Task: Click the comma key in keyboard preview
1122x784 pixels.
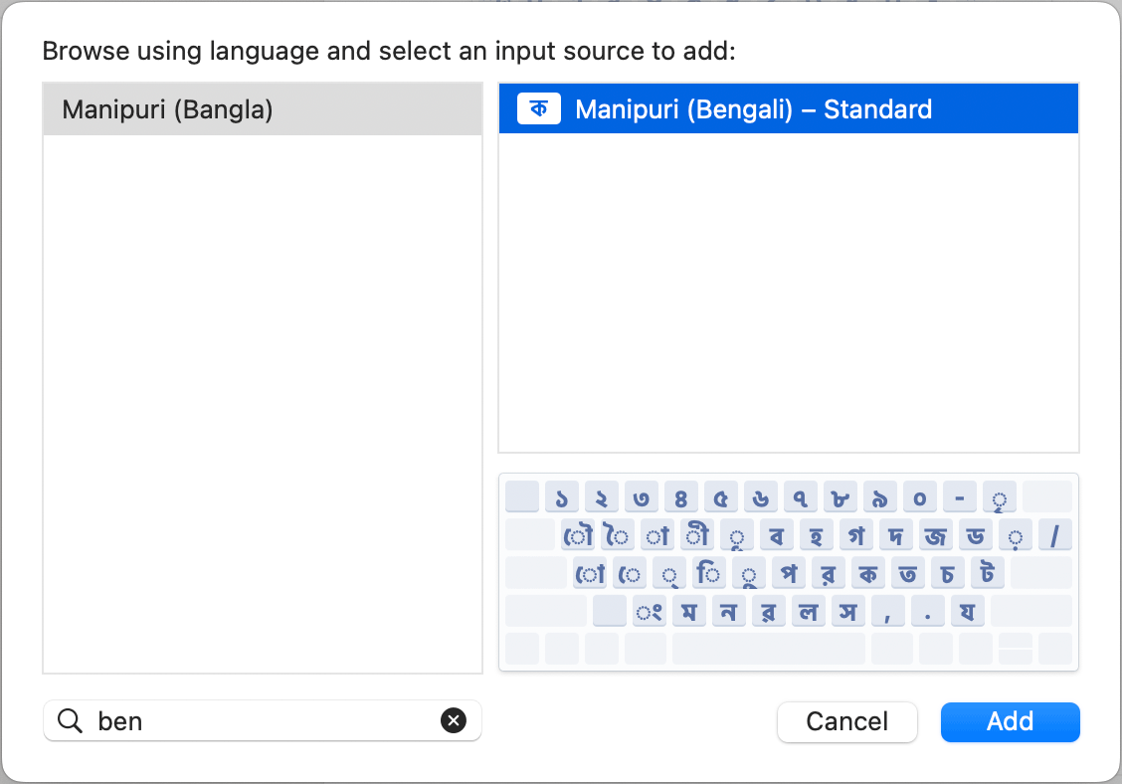Action: click(x=888, y=611)
